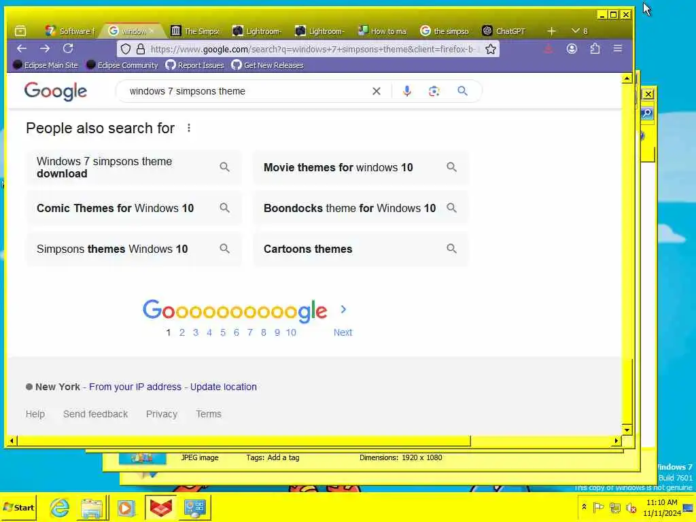Start voice search with microphone icon

tap(406, 91)
